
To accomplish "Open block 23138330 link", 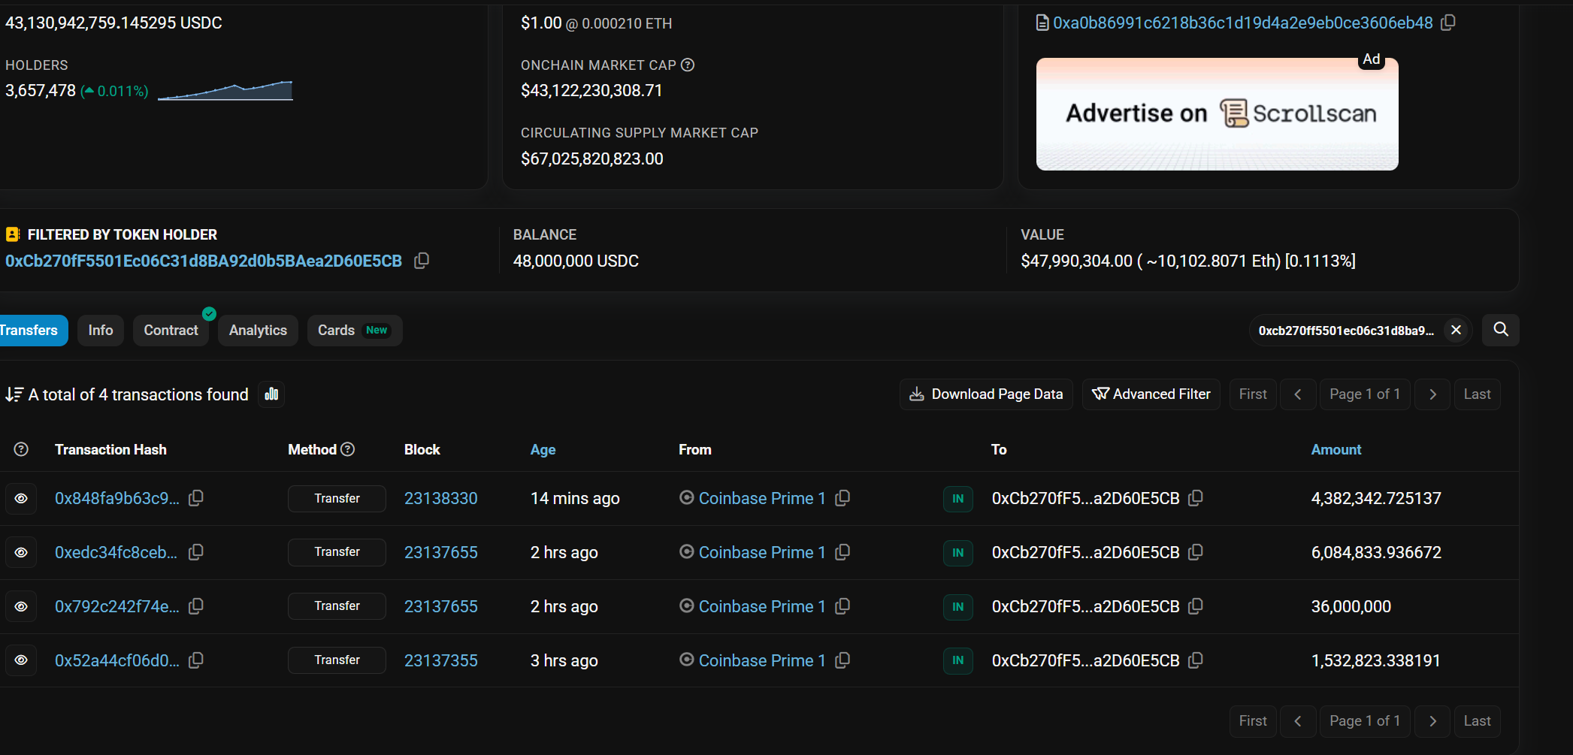I will point(440,498).
